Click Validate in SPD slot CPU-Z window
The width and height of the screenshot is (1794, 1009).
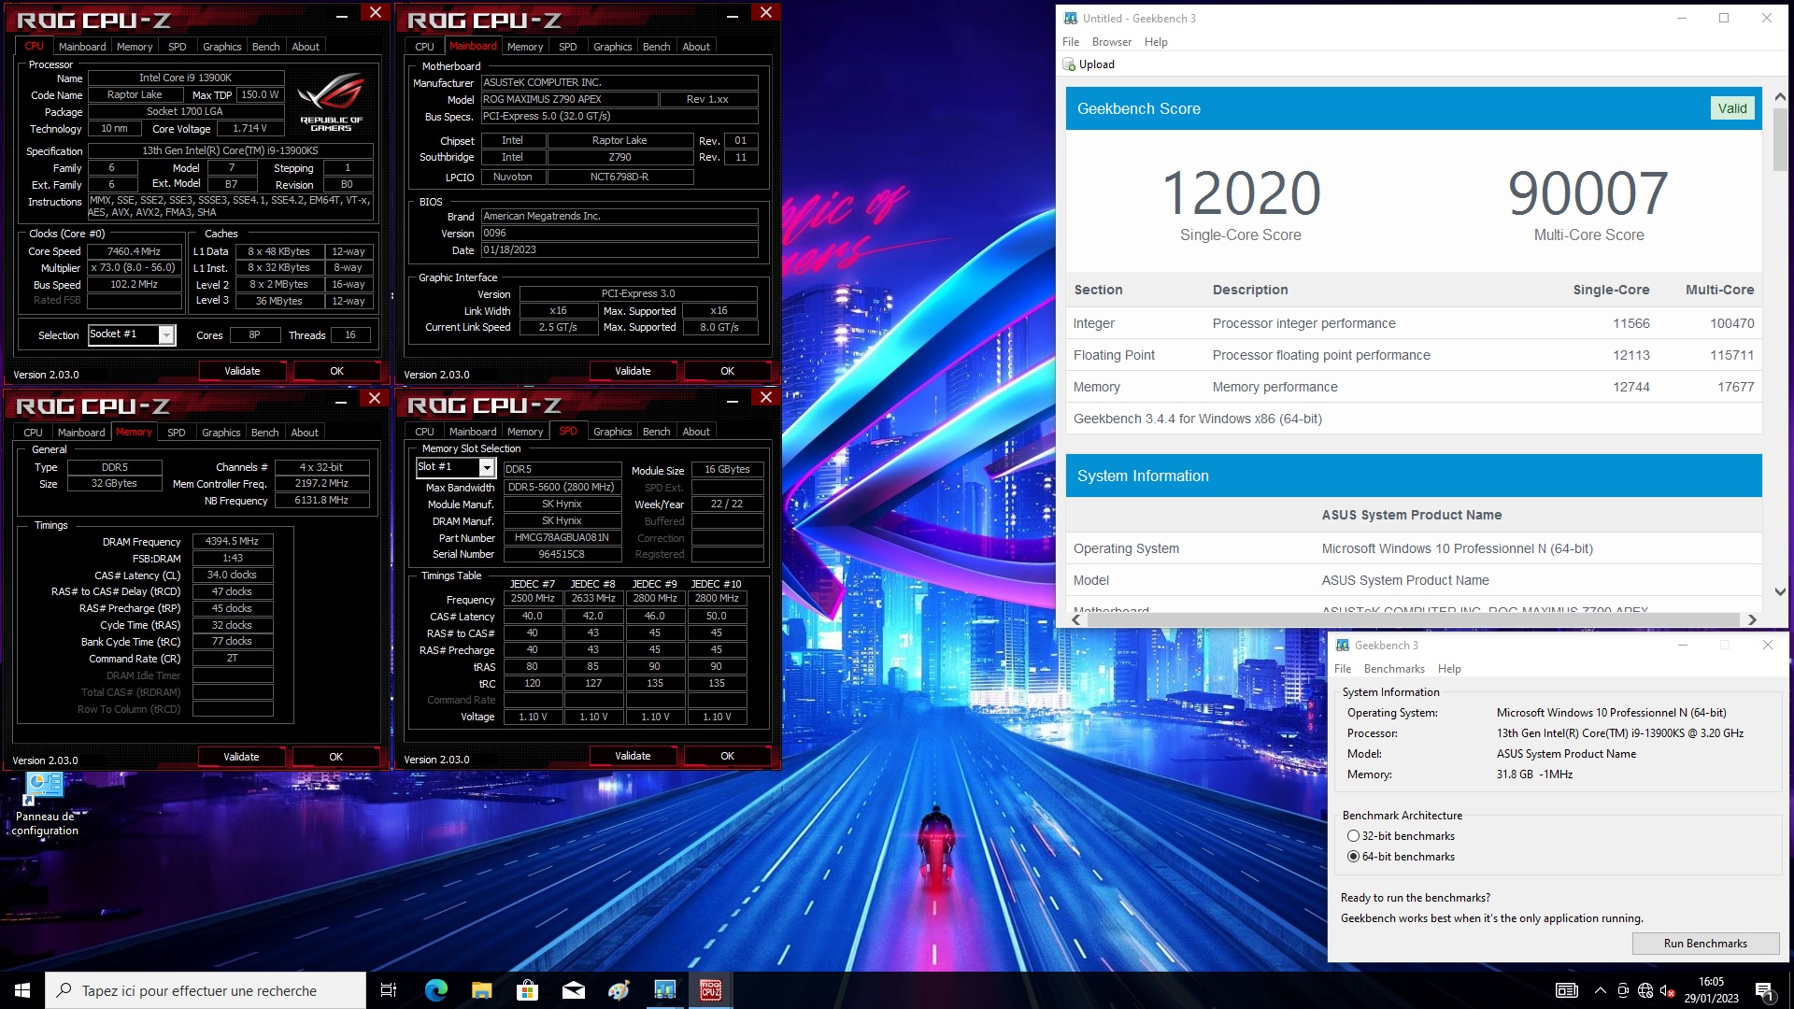[x=633, y=756]
